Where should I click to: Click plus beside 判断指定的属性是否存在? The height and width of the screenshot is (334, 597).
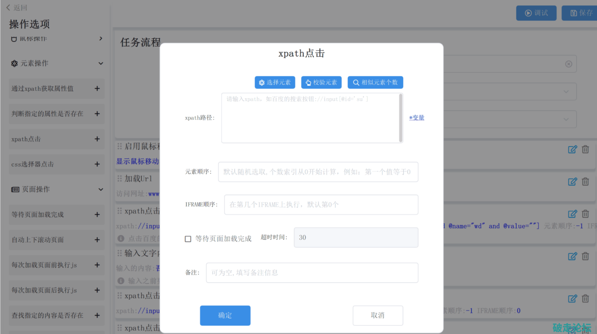97,114
